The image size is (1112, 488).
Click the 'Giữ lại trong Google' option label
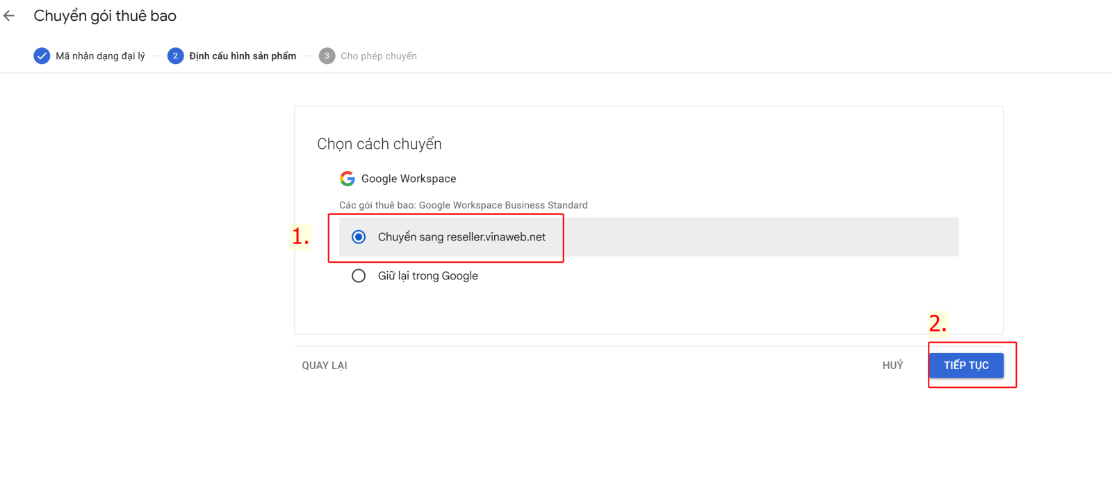[427, 276]
